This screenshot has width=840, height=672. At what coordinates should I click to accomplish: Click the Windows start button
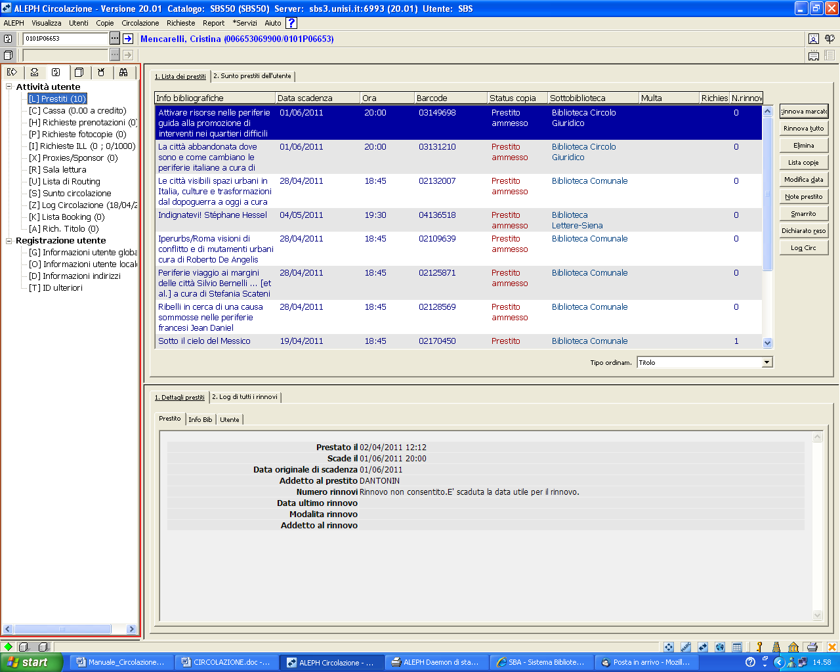(x=31, y=662)
